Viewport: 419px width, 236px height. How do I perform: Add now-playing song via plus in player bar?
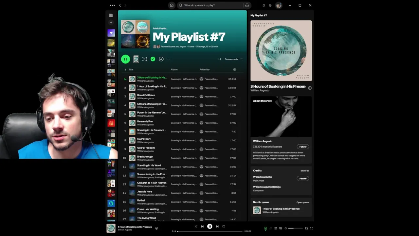156,228
